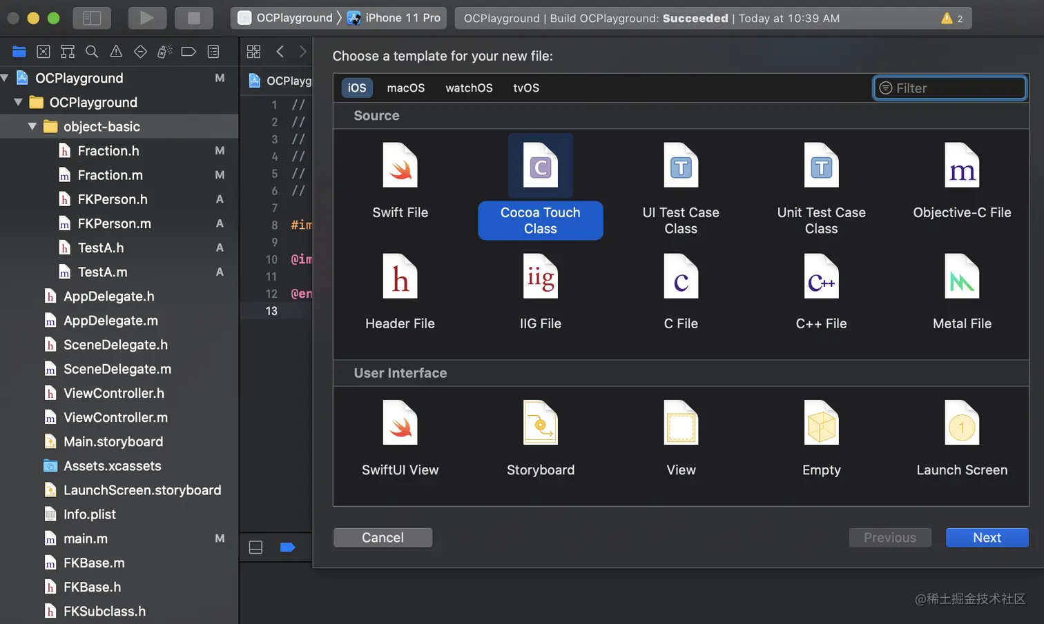Select the Storyboard template

tap(540, 438)
